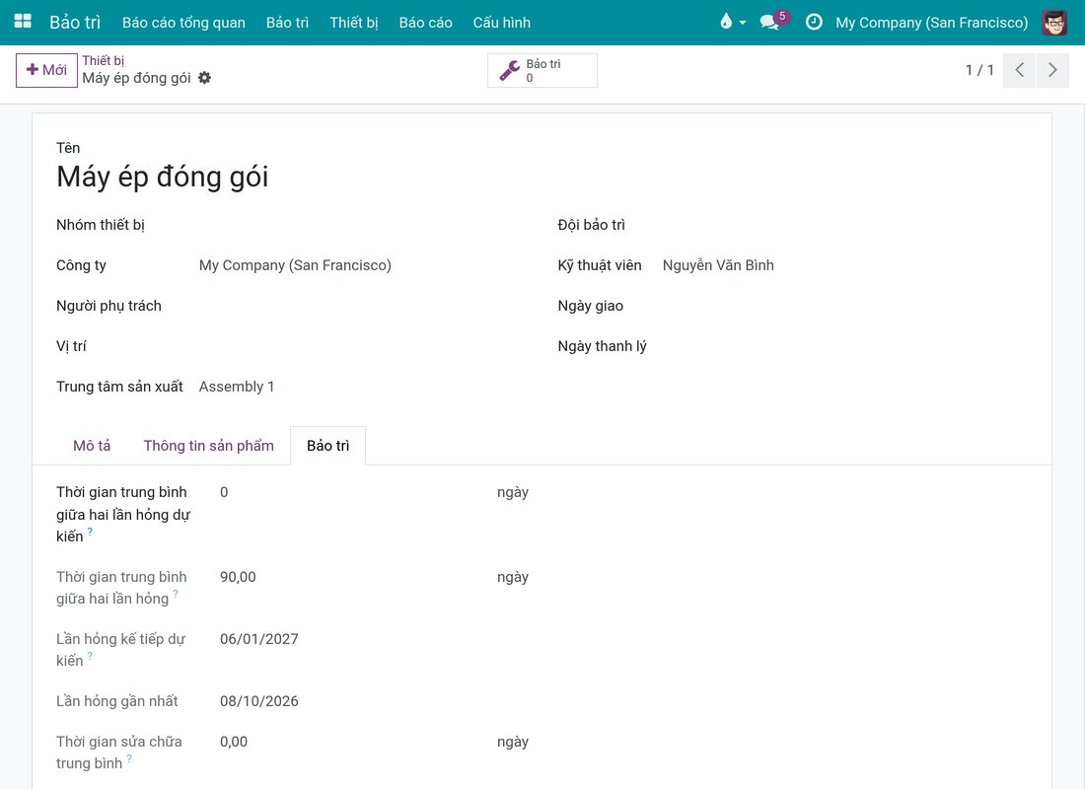Image resolution: width=1085 pixels, height=789 pixels.
Task: Open the conversations chat bubble icon
Action: pos(769,22)
